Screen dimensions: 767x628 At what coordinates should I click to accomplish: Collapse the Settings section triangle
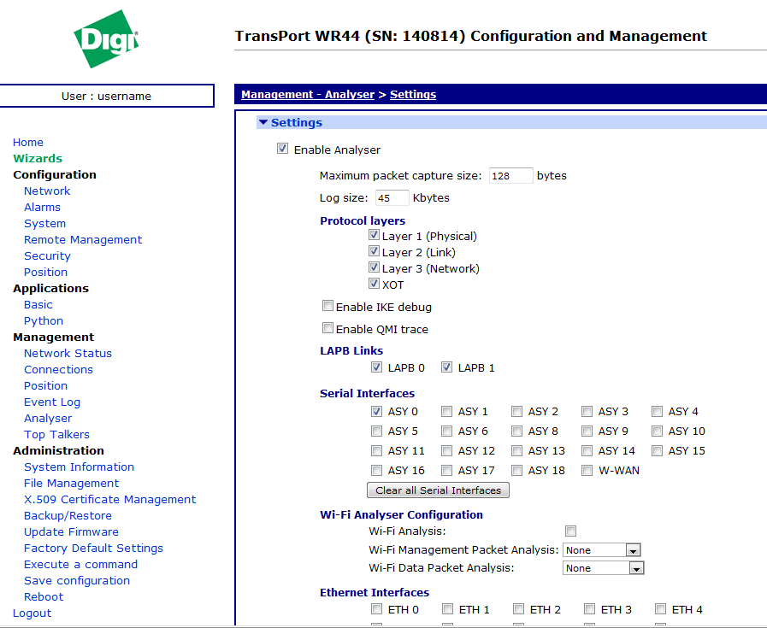[x=263, y=123]
